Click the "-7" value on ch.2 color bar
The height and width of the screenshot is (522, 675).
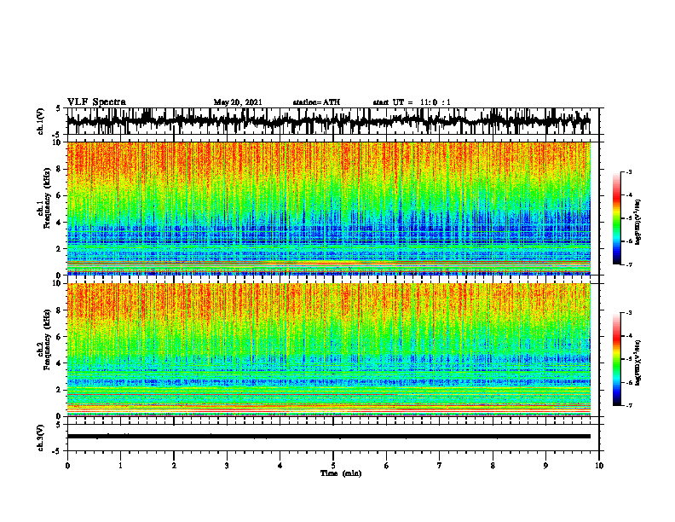[x=629, y=405]
